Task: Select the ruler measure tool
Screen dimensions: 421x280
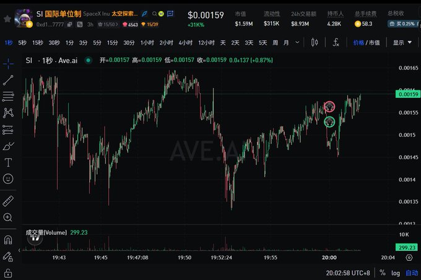Action: [8, 201]
